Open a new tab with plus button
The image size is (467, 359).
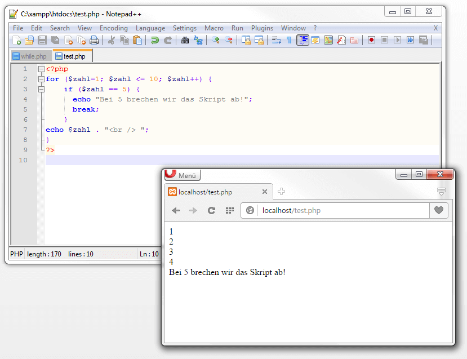coord(281,192)
